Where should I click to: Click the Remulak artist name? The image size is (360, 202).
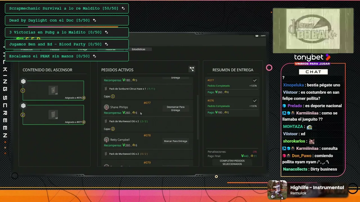click(298, 193)
